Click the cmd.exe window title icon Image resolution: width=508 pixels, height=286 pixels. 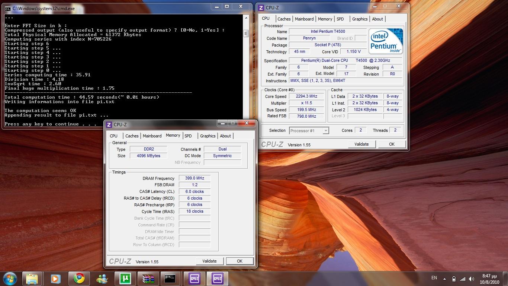[x=7, y=8]
